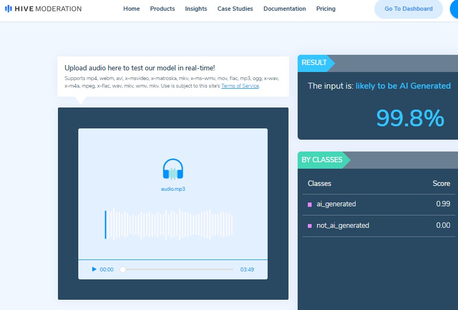458x310 pixels.
Task: Click the Score column header
Action: [x=441, y=184]
